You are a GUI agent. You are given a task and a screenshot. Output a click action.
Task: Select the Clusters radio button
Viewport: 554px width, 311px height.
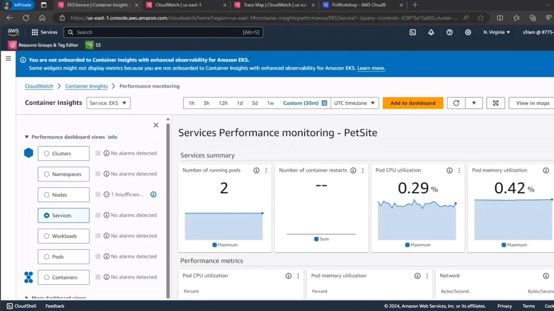point(47,154)
